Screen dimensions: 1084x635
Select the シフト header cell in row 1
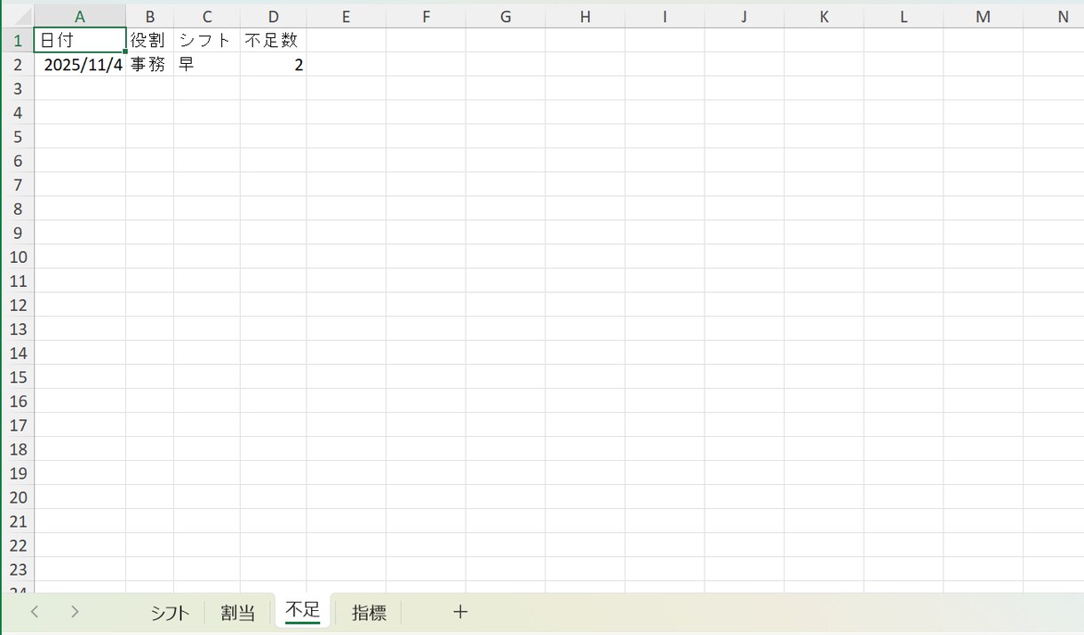click(x=206, y=40)
